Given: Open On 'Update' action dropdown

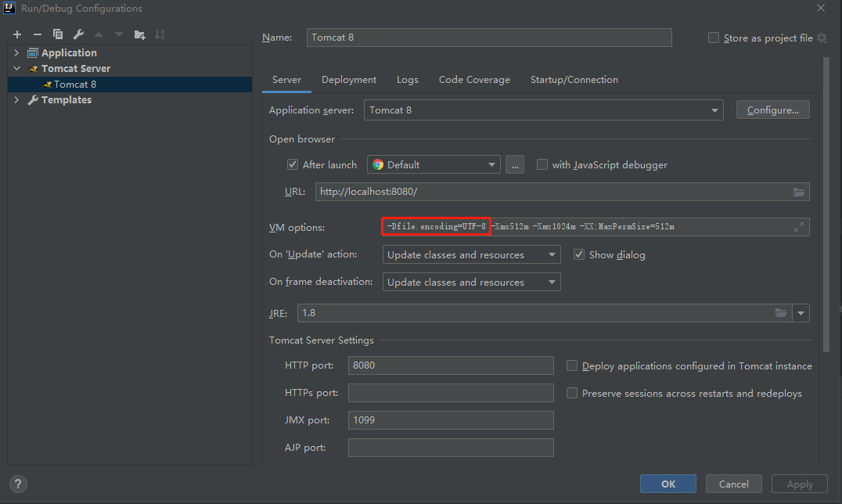Looking at the screenshot, I should click(472, 254).
